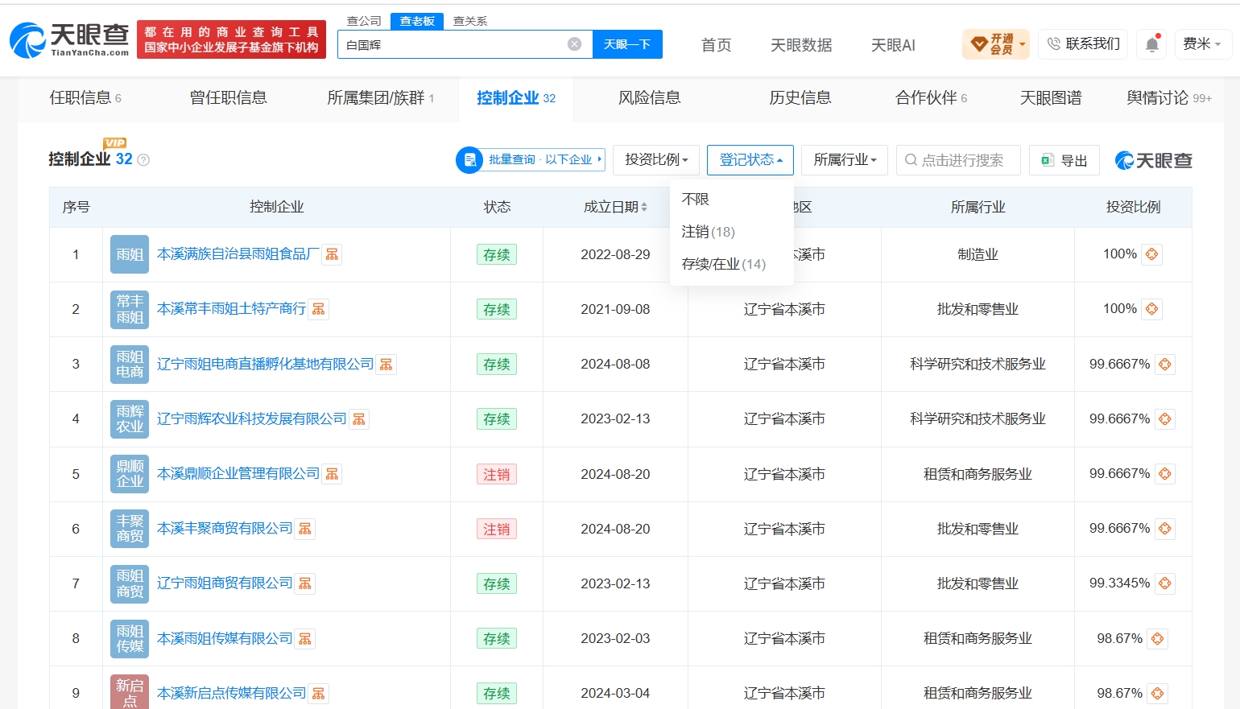Open company link 本溪雨姐传媒有限公司

tap(225, 639)
